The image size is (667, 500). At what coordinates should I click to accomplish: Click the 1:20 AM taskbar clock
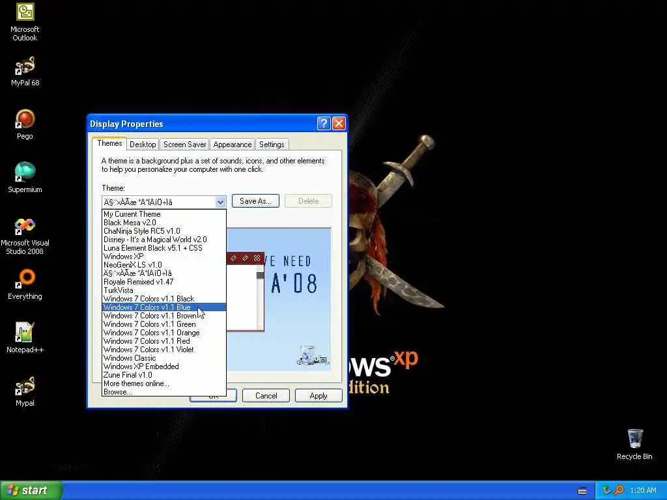tap(643, 490)
